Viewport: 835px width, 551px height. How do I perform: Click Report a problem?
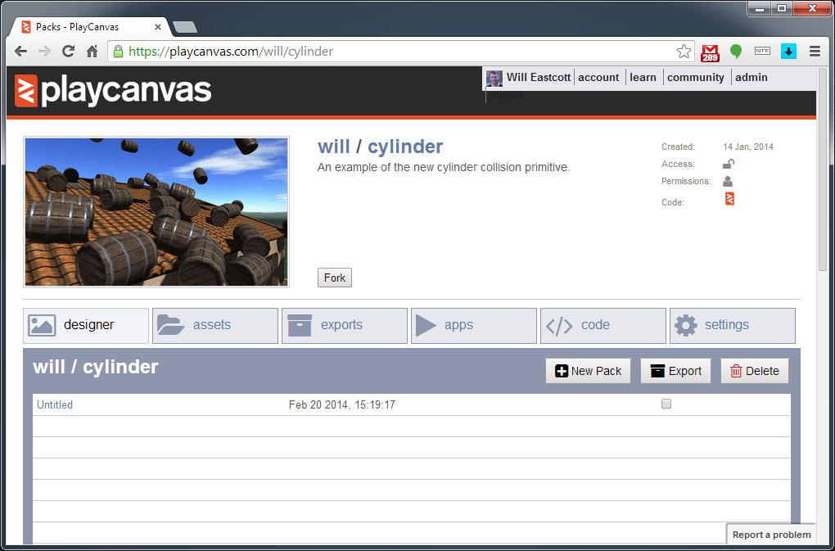[x=772, y=535]
